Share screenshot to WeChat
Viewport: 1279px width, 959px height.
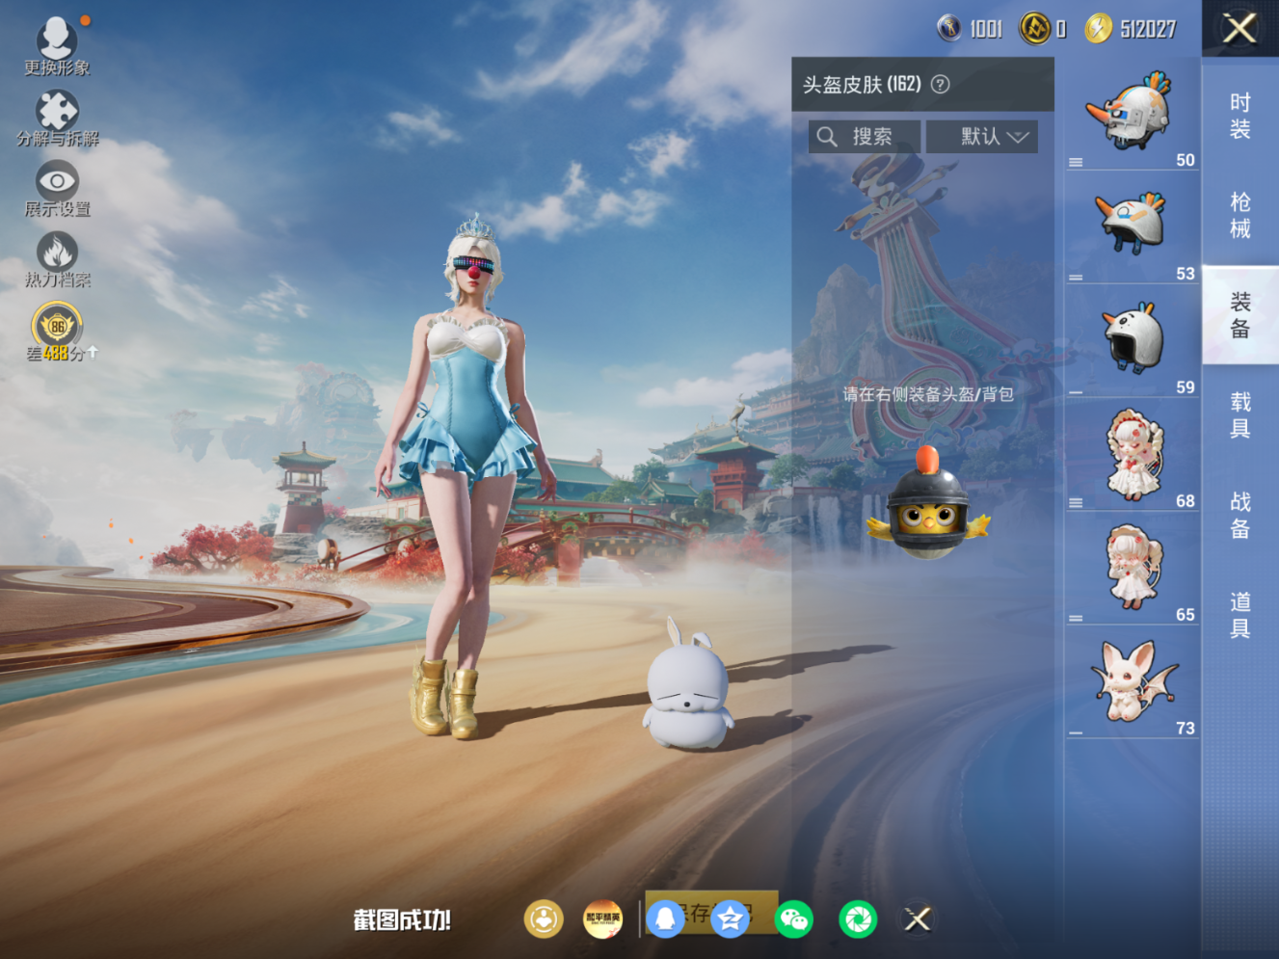[x=792, y=919]
